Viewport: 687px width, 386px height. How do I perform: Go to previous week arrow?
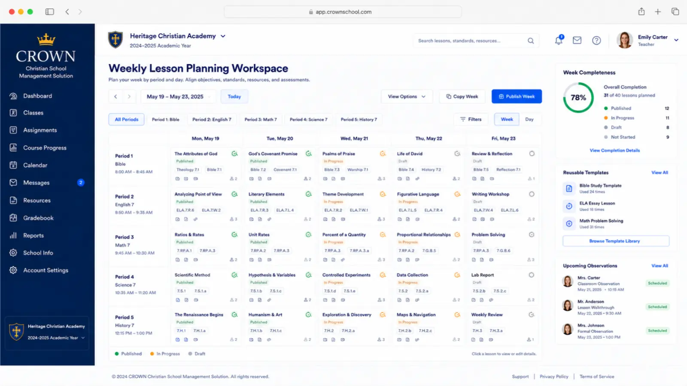tap(116, 96)
